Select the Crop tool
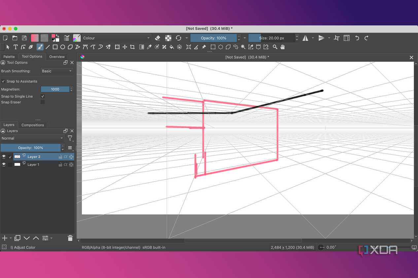Image resolution: width=418 pixels, height=278 pixels. coord(132,47)
